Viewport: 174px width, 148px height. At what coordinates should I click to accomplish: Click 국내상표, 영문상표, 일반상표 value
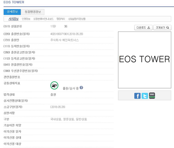tap(69, 119)
